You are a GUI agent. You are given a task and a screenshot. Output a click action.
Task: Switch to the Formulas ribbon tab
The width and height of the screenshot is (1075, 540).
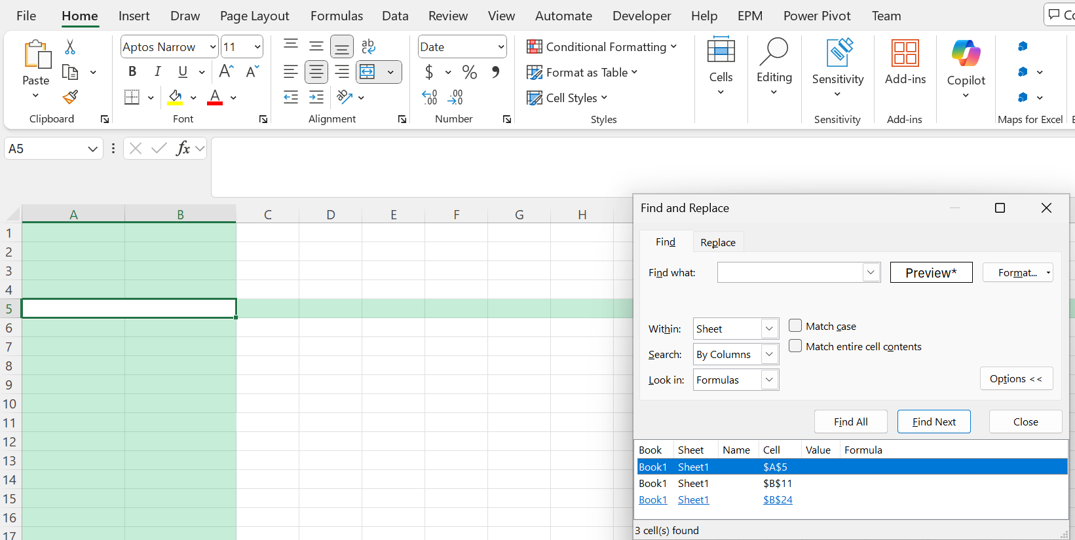coord(337,16)
